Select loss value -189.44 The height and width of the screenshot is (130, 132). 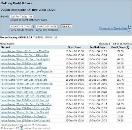pyautogui.click(x=120, y=108)
